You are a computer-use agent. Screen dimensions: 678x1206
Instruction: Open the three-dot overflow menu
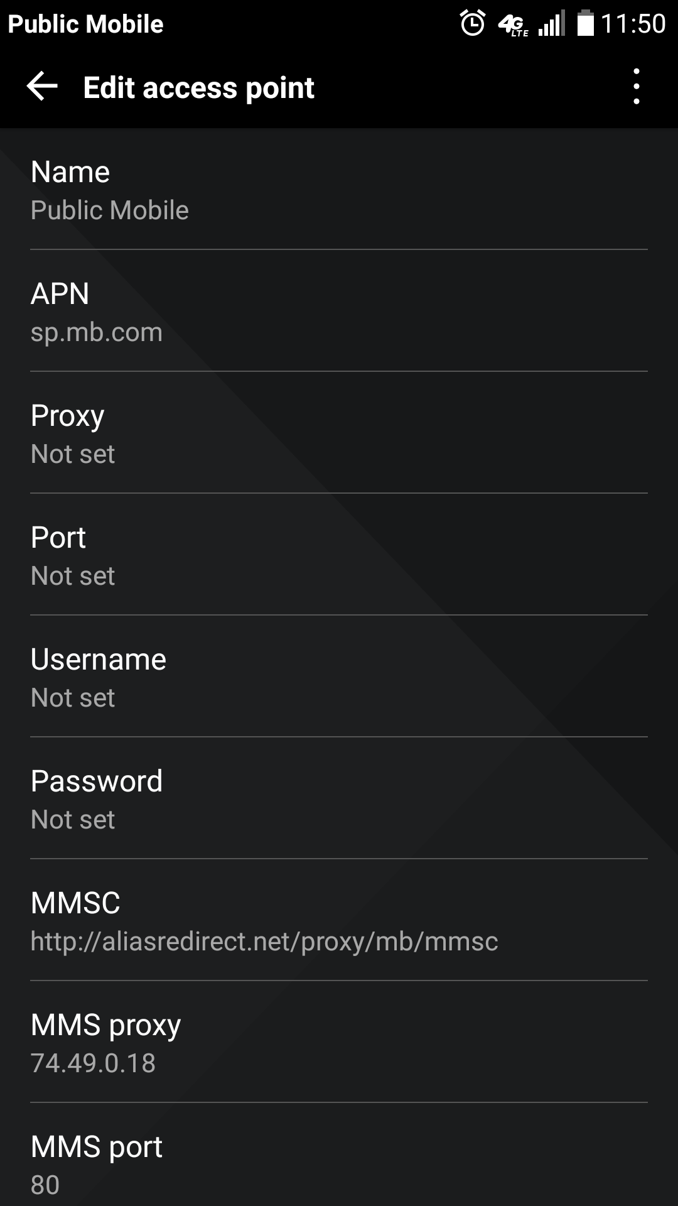click(636, 87)
